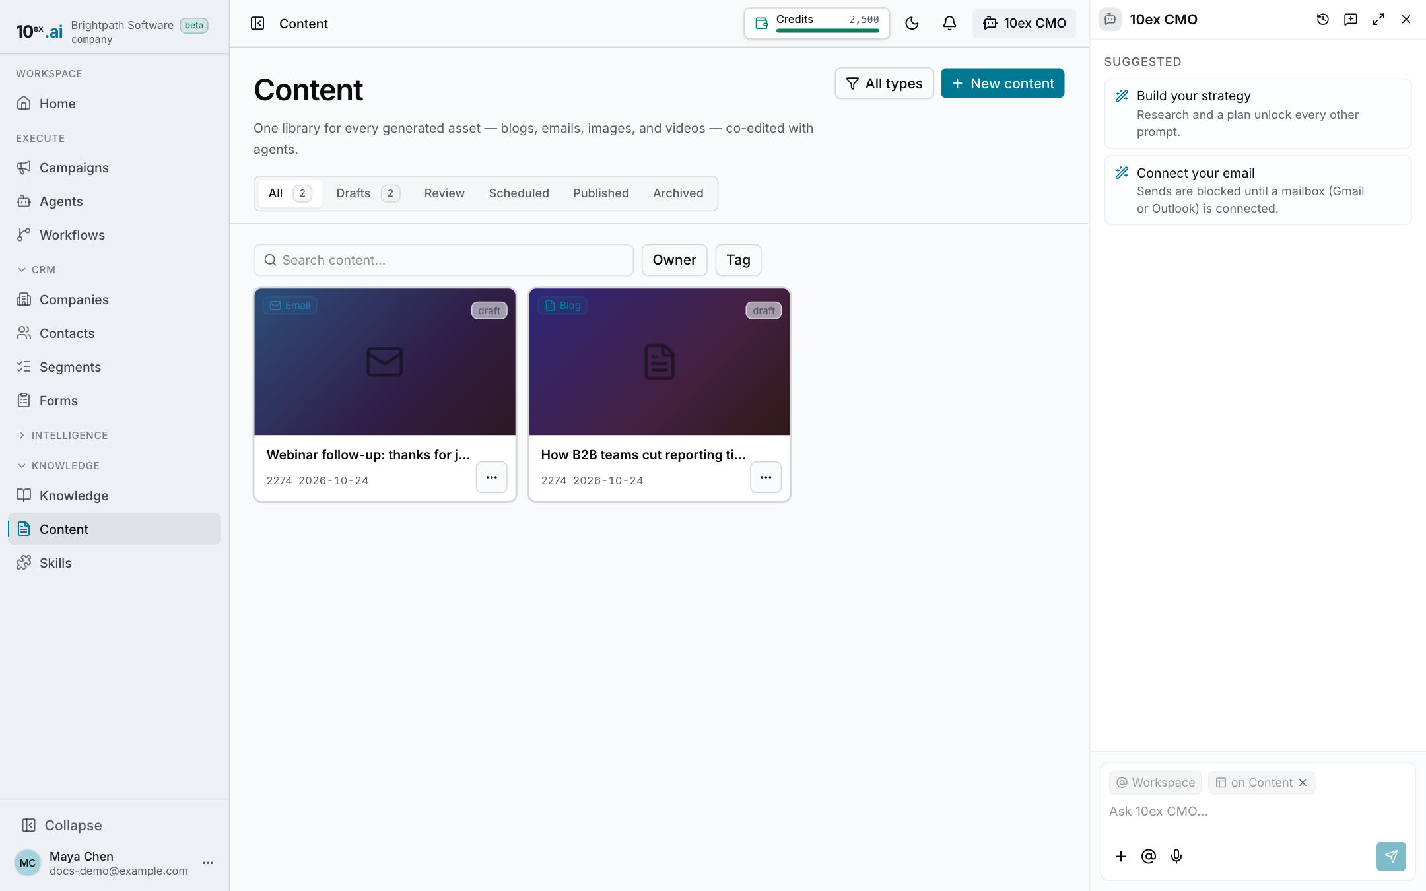Image resolution: width=1426 pixels, height=891 pixels.
Task: Collapse the CRM section
Action: [37, 269]
